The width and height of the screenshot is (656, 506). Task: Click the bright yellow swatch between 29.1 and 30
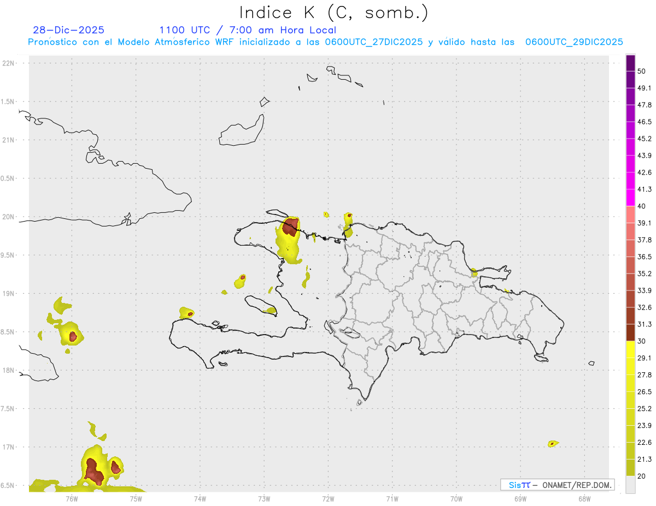click(x=630, y=350)
